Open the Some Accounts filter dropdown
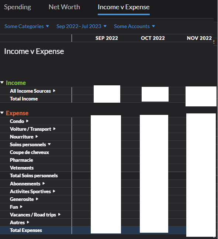Viewport: 218px width, 239px height. tap(134, 26)
